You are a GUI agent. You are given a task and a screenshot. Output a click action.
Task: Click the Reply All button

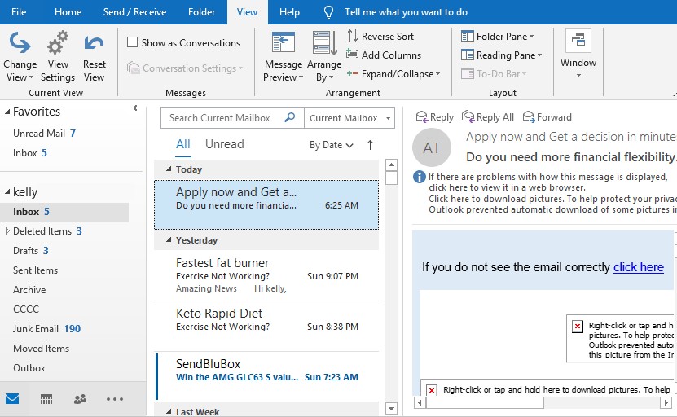(487, 117)
